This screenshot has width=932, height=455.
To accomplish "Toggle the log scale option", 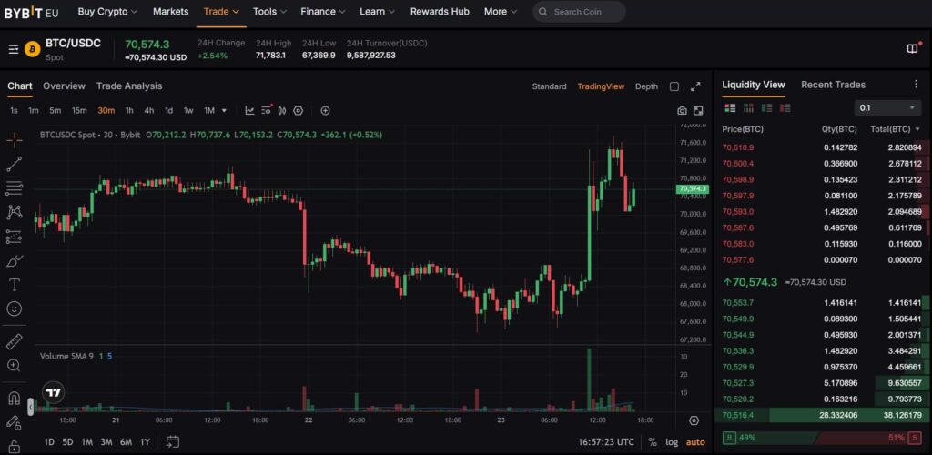I will click(x=672, y=442).
